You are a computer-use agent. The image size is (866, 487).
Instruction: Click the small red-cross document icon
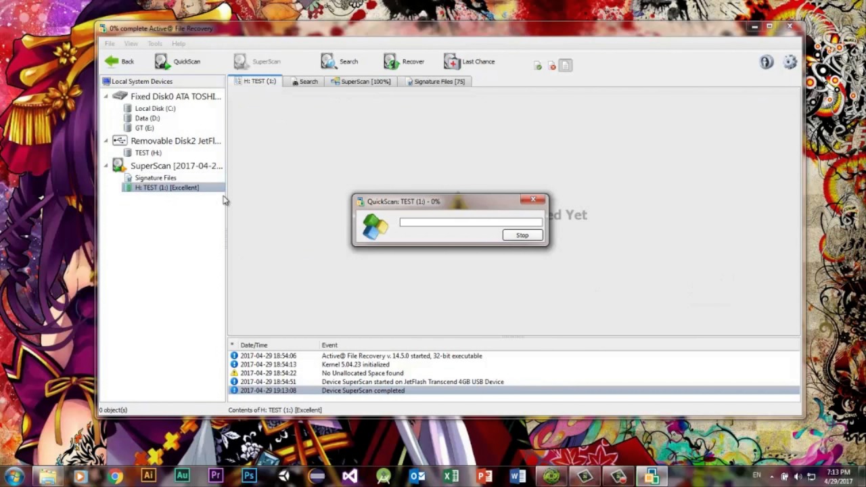(552, 66)
